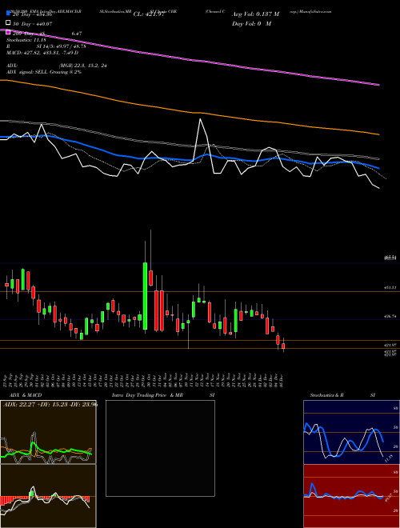Open the ADX indicator mini chart
400x528 pixels.
pos(48,432)
